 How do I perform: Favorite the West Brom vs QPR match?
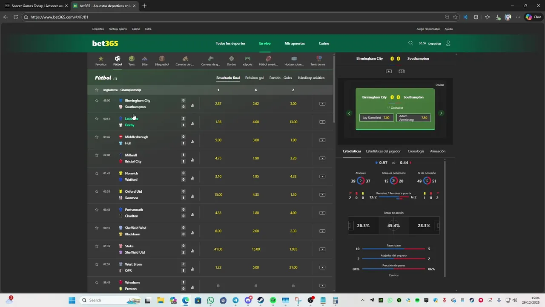(x=97, y=264)
